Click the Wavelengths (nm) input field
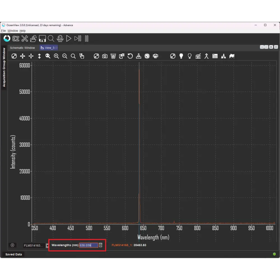Image resolution: width=280 pixels, height=280 pixels. coord(88,245)
